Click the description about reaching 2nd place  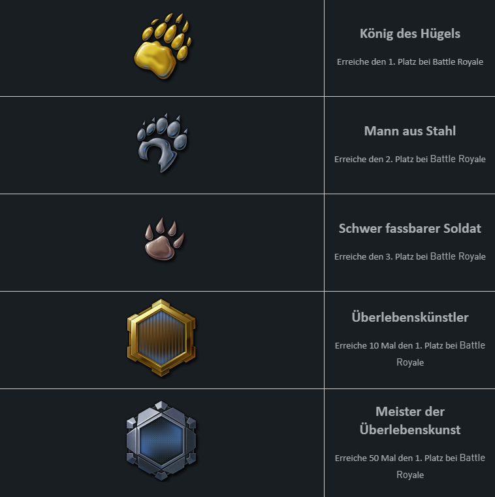tap(410, 159)
